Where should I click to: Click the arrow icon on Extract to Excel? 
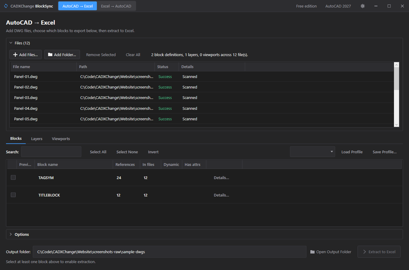[x=365, y=252]
